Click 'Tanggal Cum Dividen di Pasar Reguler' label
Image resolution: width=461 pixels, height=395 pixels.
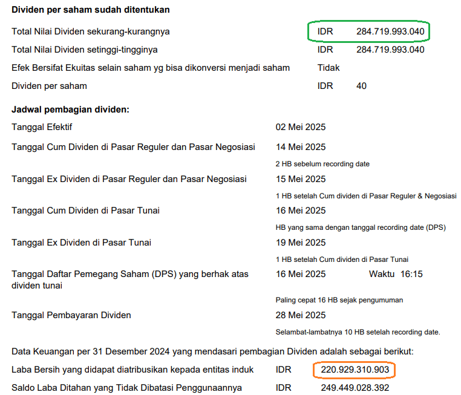click(133, 147)
